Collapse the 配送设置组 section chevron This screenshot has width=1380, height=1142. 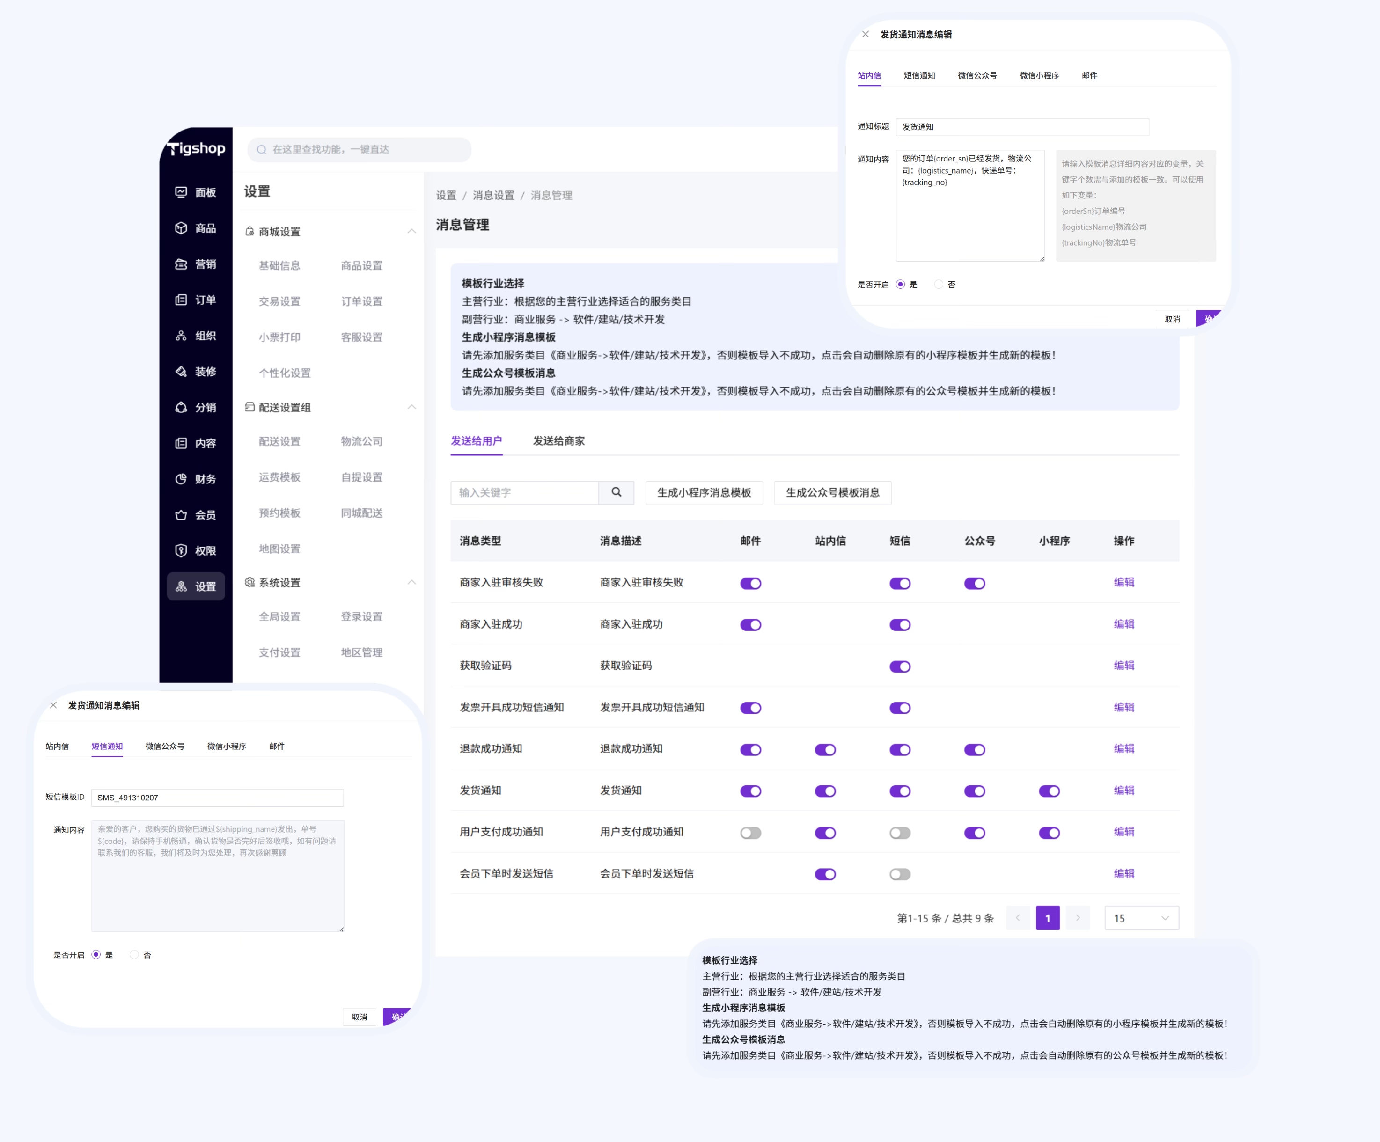point(411,407)
